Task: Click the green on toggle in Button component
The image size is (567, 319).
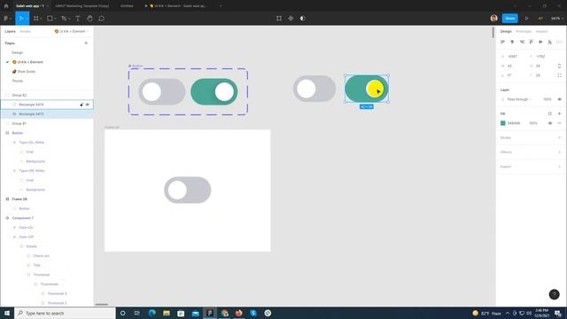Action: click(x=214, y=92)
